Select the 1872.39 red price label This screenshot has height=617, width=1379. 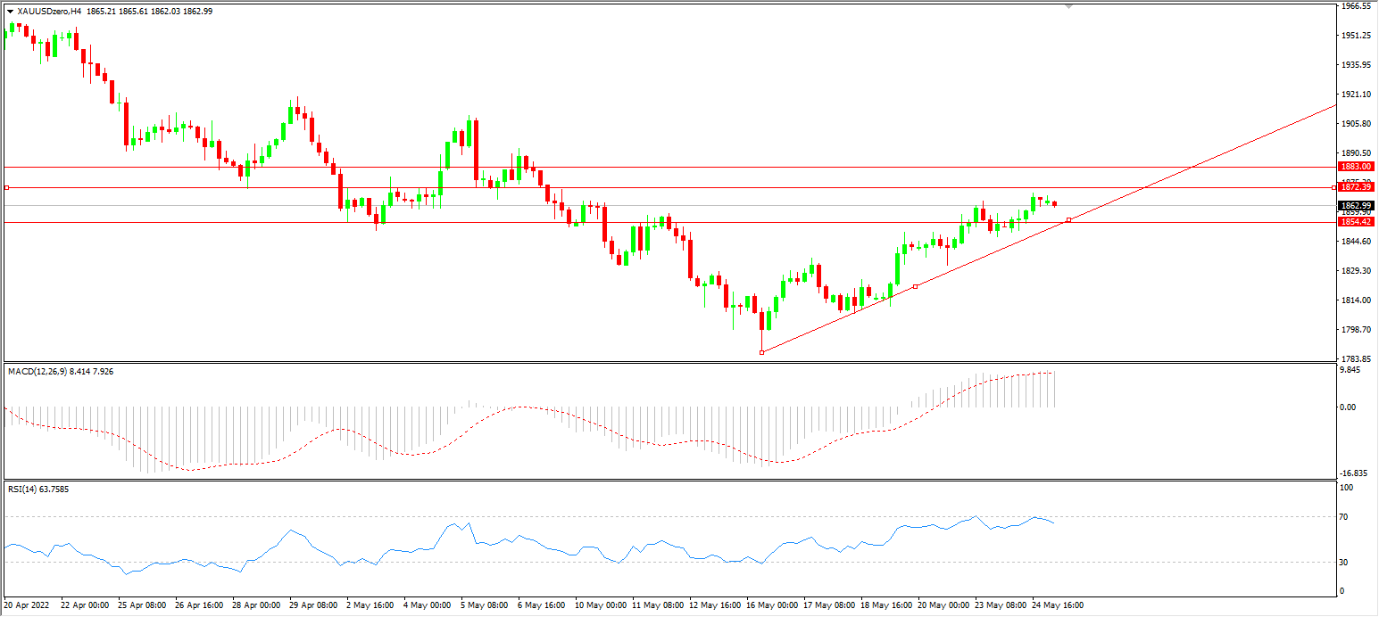(x=1354, y=187)
